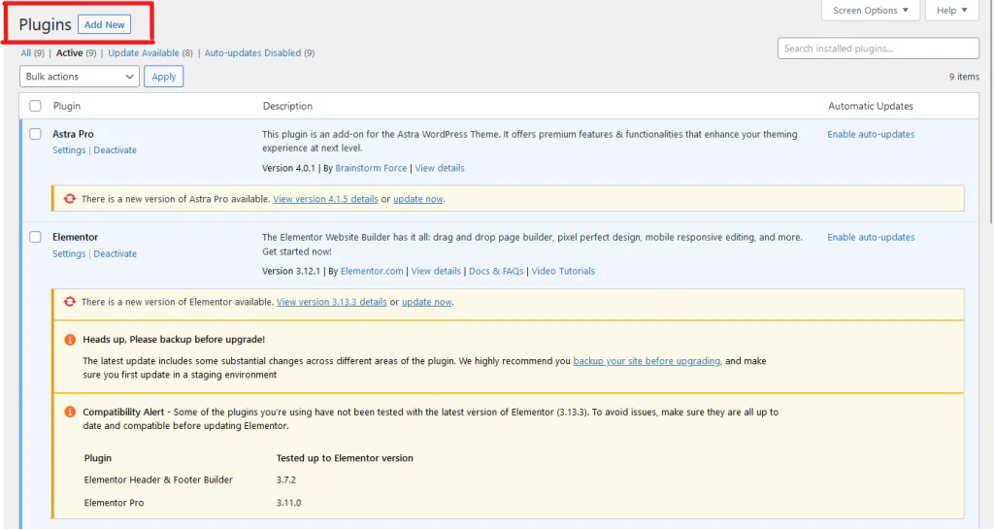The height and width of the screenshot is (529, 994).
Task: Open the Screen Options panel
Action: coord(871,10)
